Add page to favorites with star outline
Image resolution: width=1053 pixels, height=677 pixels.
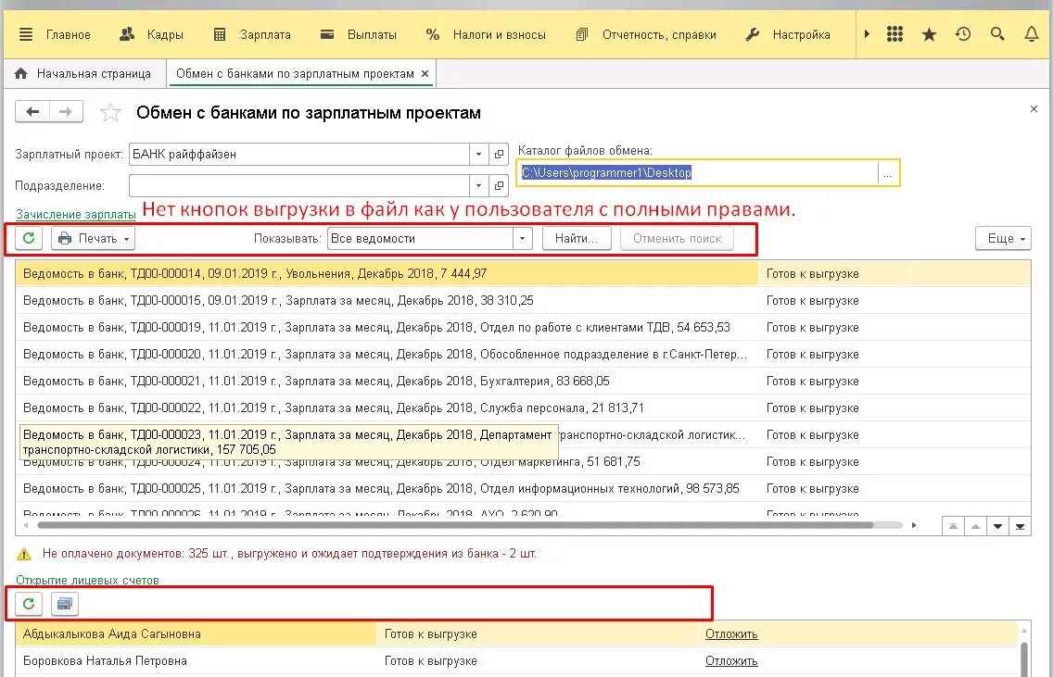(x=110, y=112)
